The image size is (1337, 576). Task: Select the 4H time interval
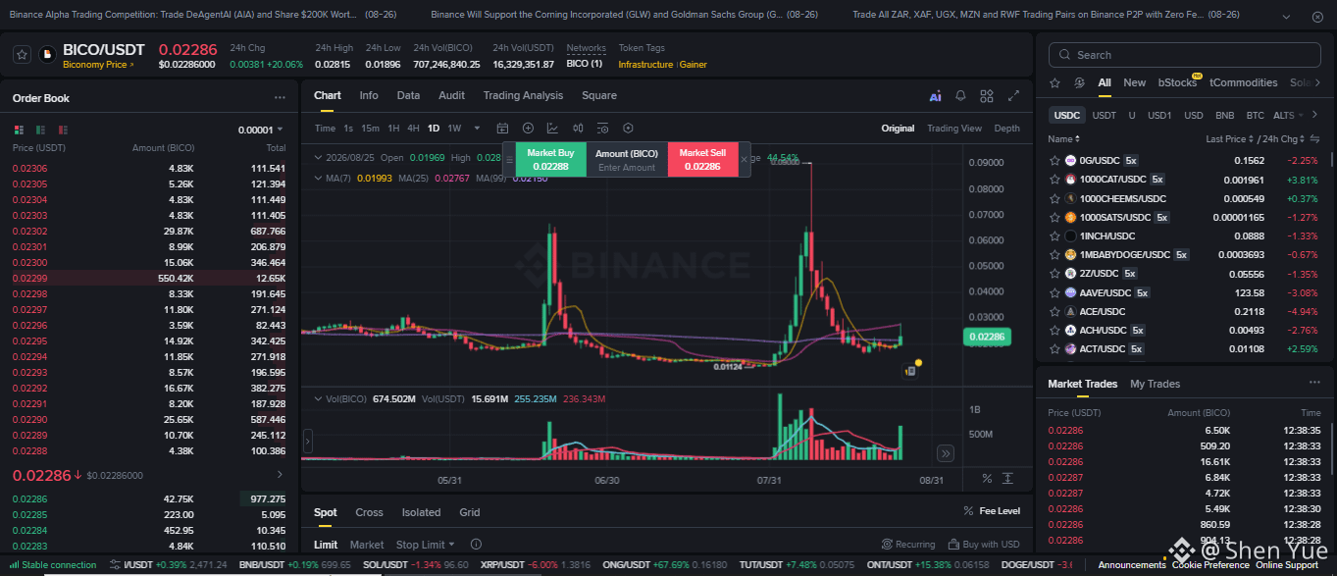(413, 129)
